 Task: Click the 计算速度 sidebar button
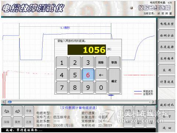[167, 82]
